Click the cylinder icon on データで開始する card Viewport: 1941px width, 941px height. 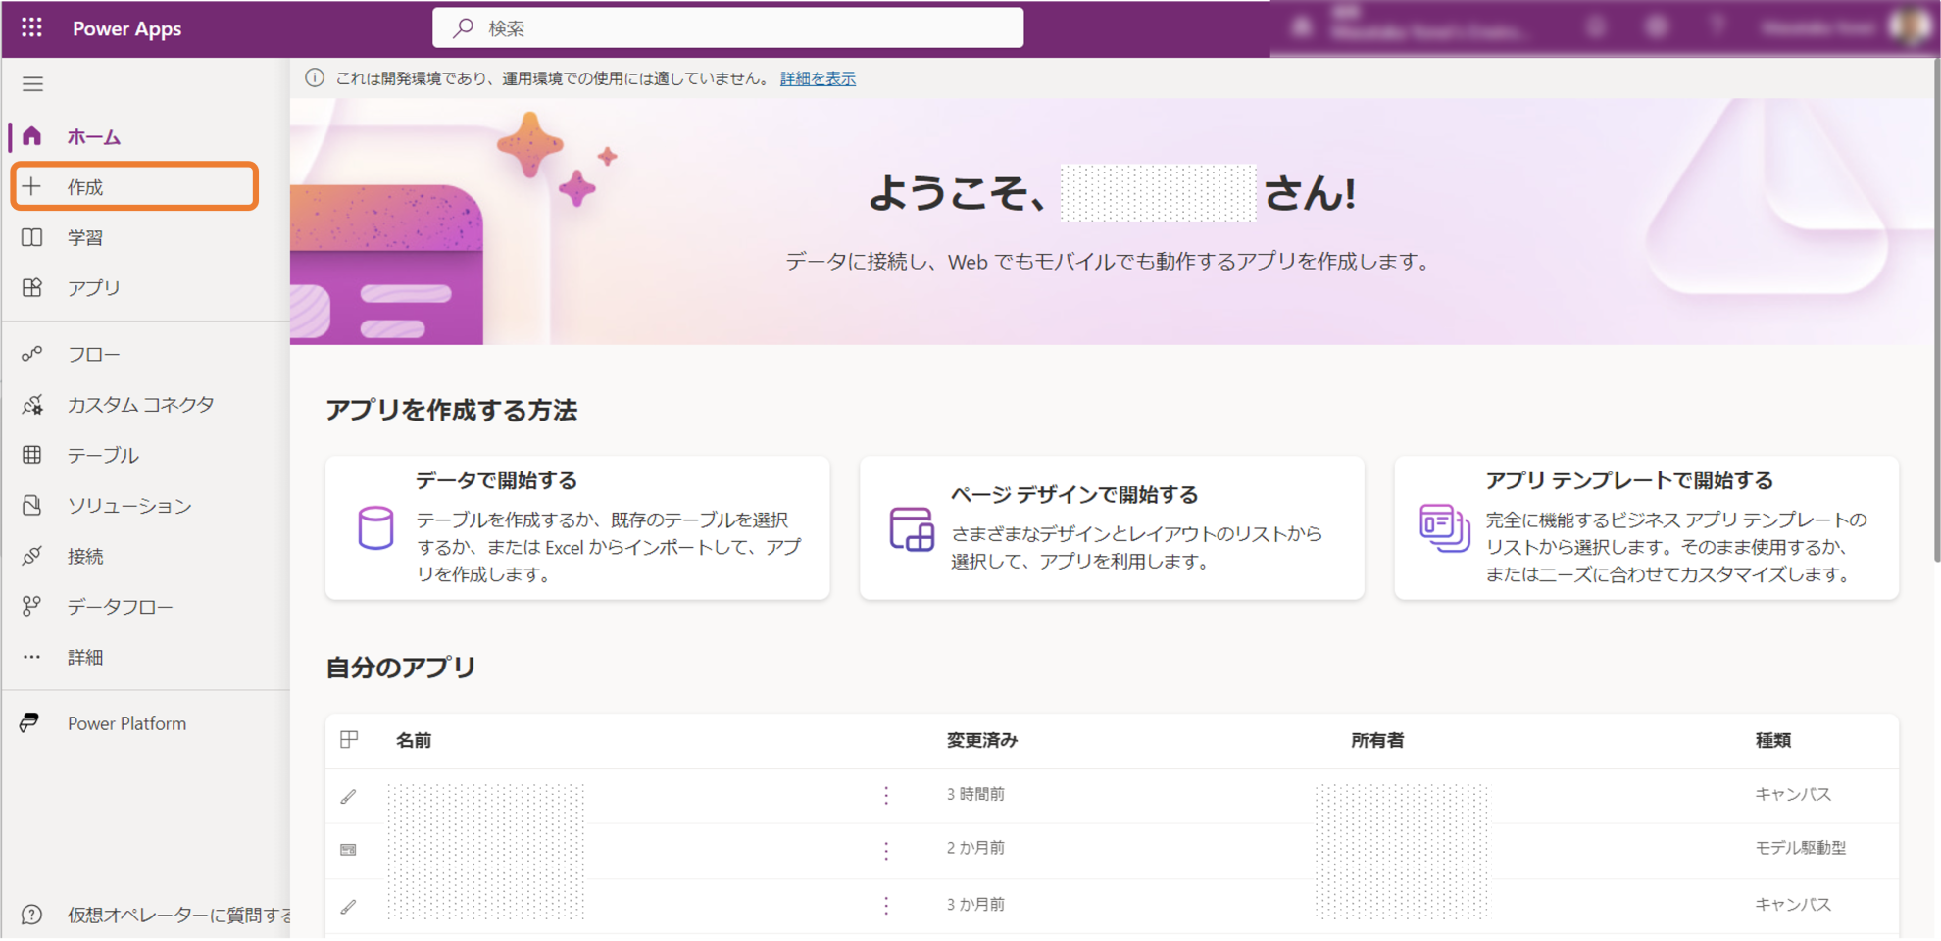click(375, 527)
